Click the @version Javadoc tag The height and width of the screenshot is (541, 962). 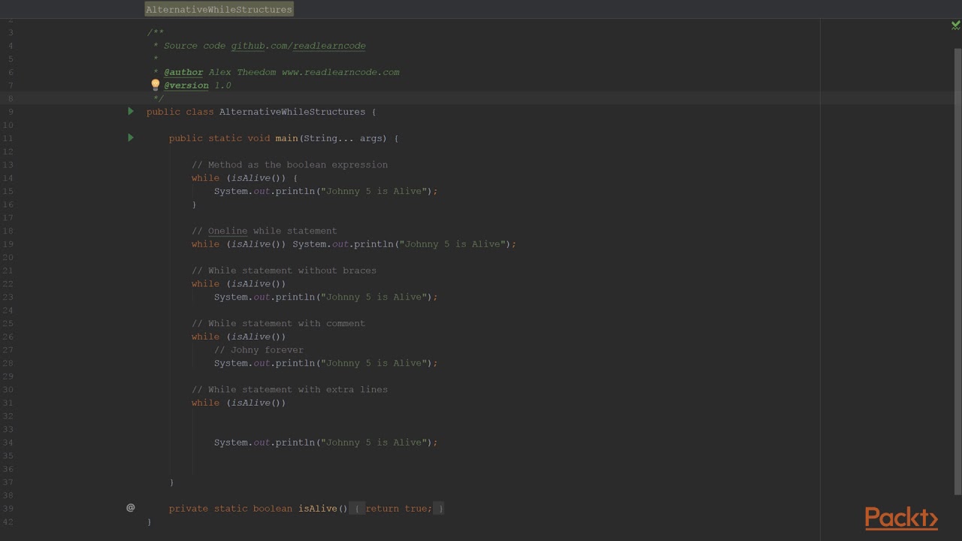coord(186,86)
